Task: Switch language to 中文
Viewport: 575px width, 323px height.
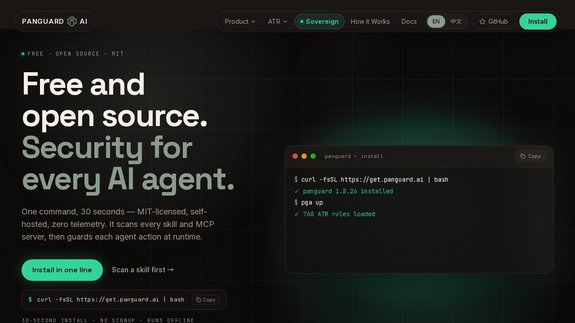Action: [x=456, y=22]
